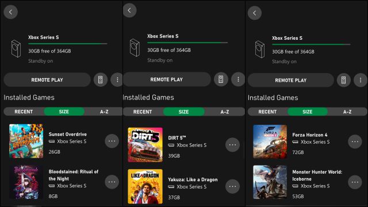Sort A-Z on the Forza Horizon 4 screen

point(347,112)
